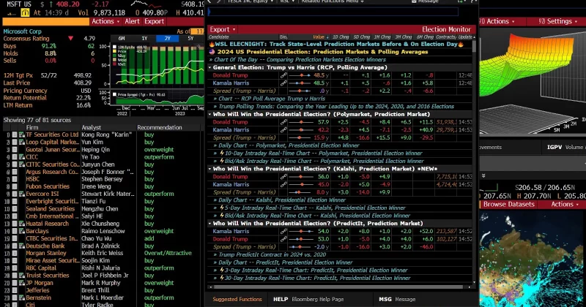Tick the checkbox for Guotai Junan Securities
The image size is (586, 307).
pyautogui.click(x=15, y=150)
